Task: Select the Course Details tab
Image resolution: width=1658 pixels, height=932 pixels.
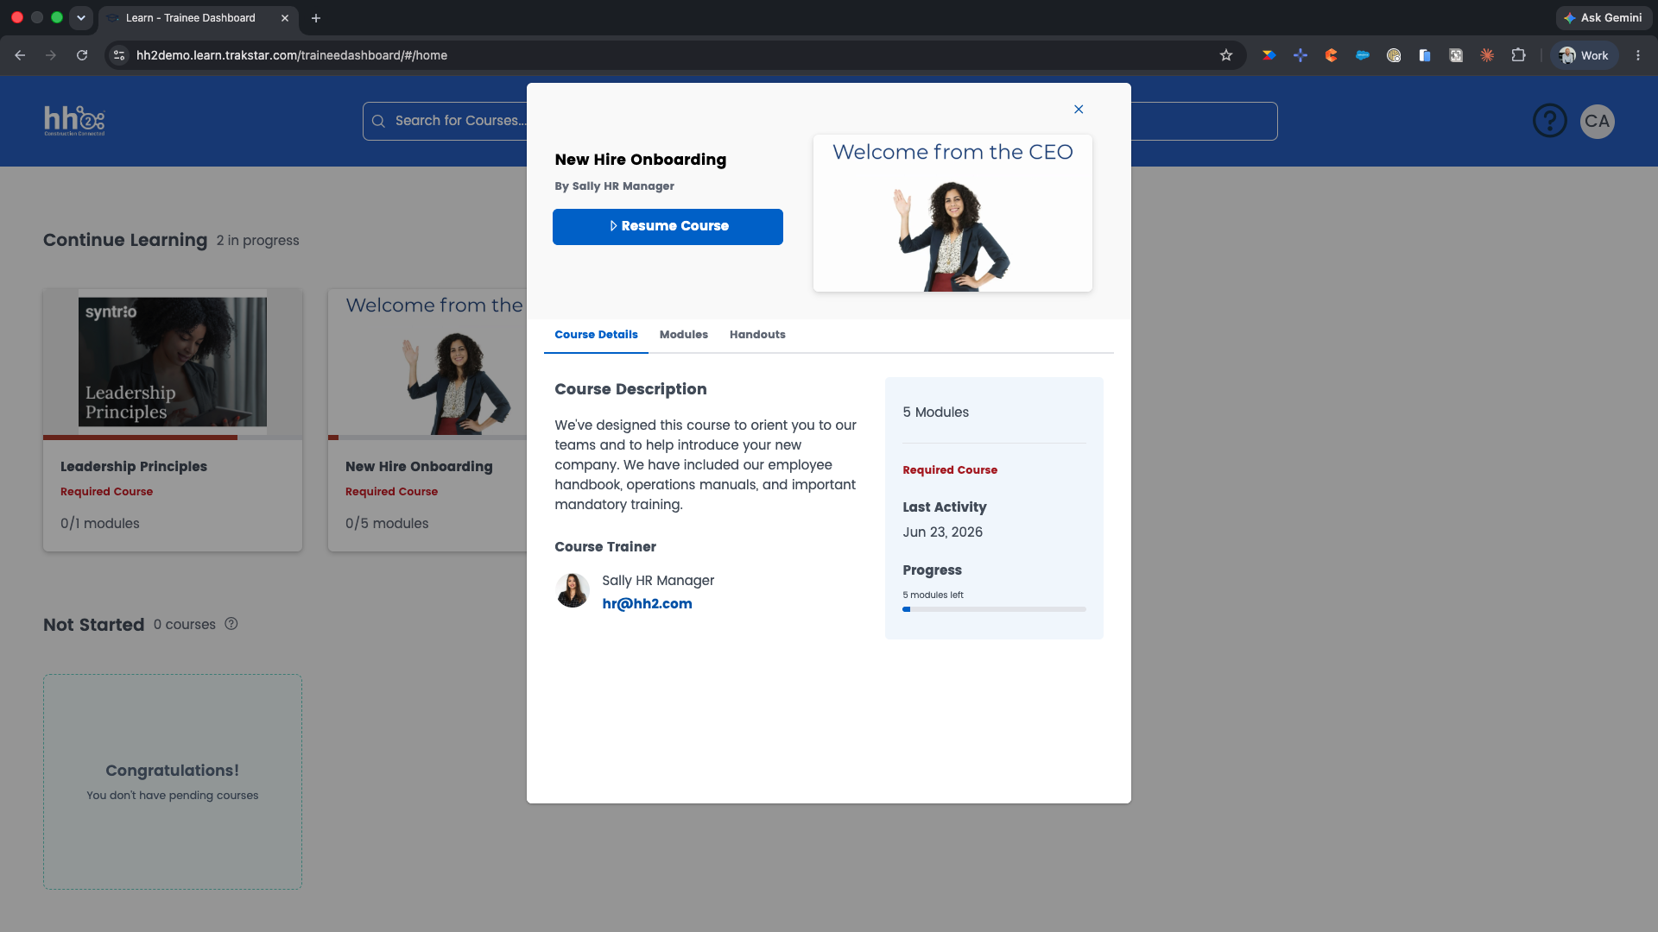Action: (596, 335)
